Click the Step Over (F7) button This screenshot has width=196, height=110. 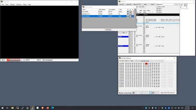tap(137, 4)
